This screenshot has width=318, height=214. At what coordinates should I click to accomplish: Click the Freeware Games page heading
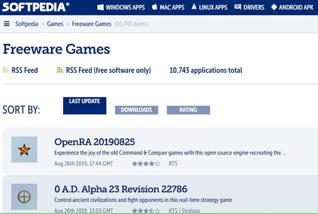click(56, 49)
